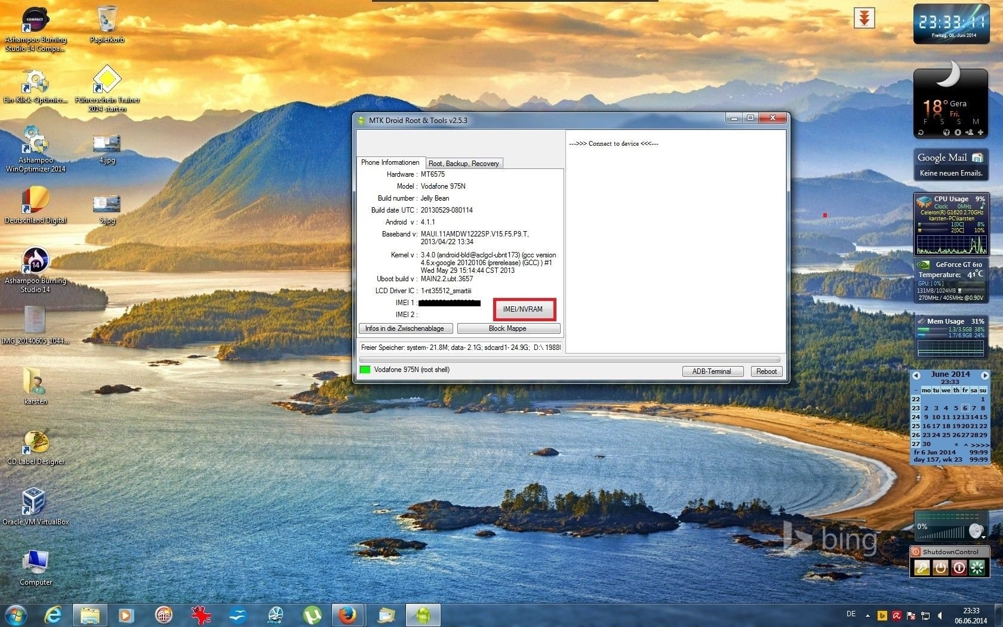Viewport: 1003px width, 627px height.
Task: Click the model value Vodafone 975N
Action: tap(443, 186)
